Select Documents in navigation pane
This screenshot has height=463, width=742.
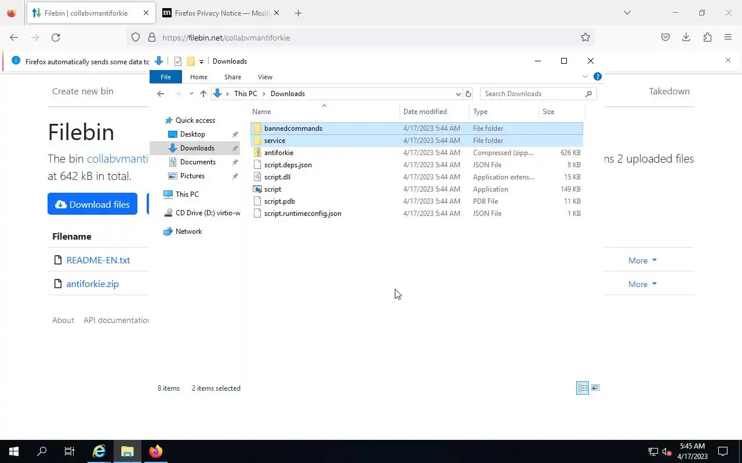(x=198, y=162)
